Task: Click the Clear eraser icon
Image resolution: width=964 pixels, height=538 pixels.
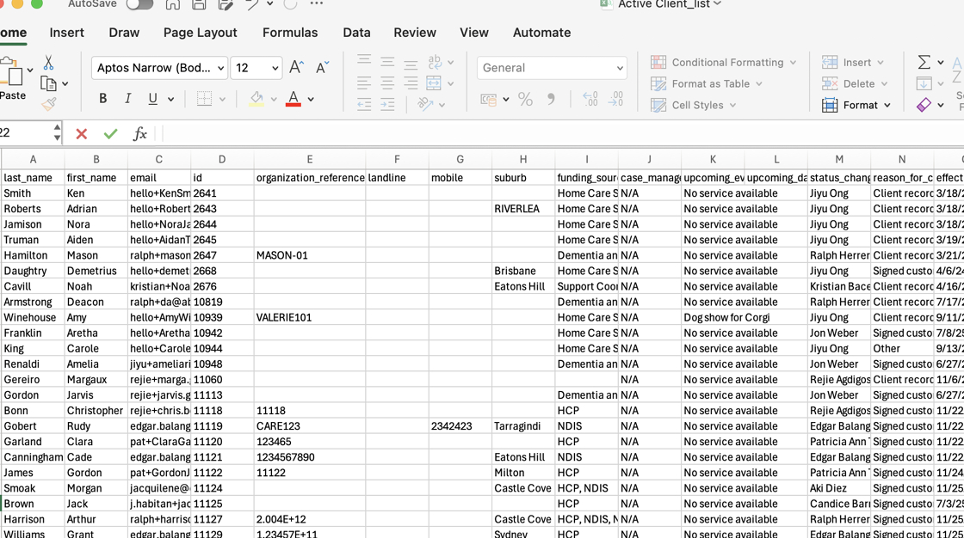Action: click(x=924, y=105)
